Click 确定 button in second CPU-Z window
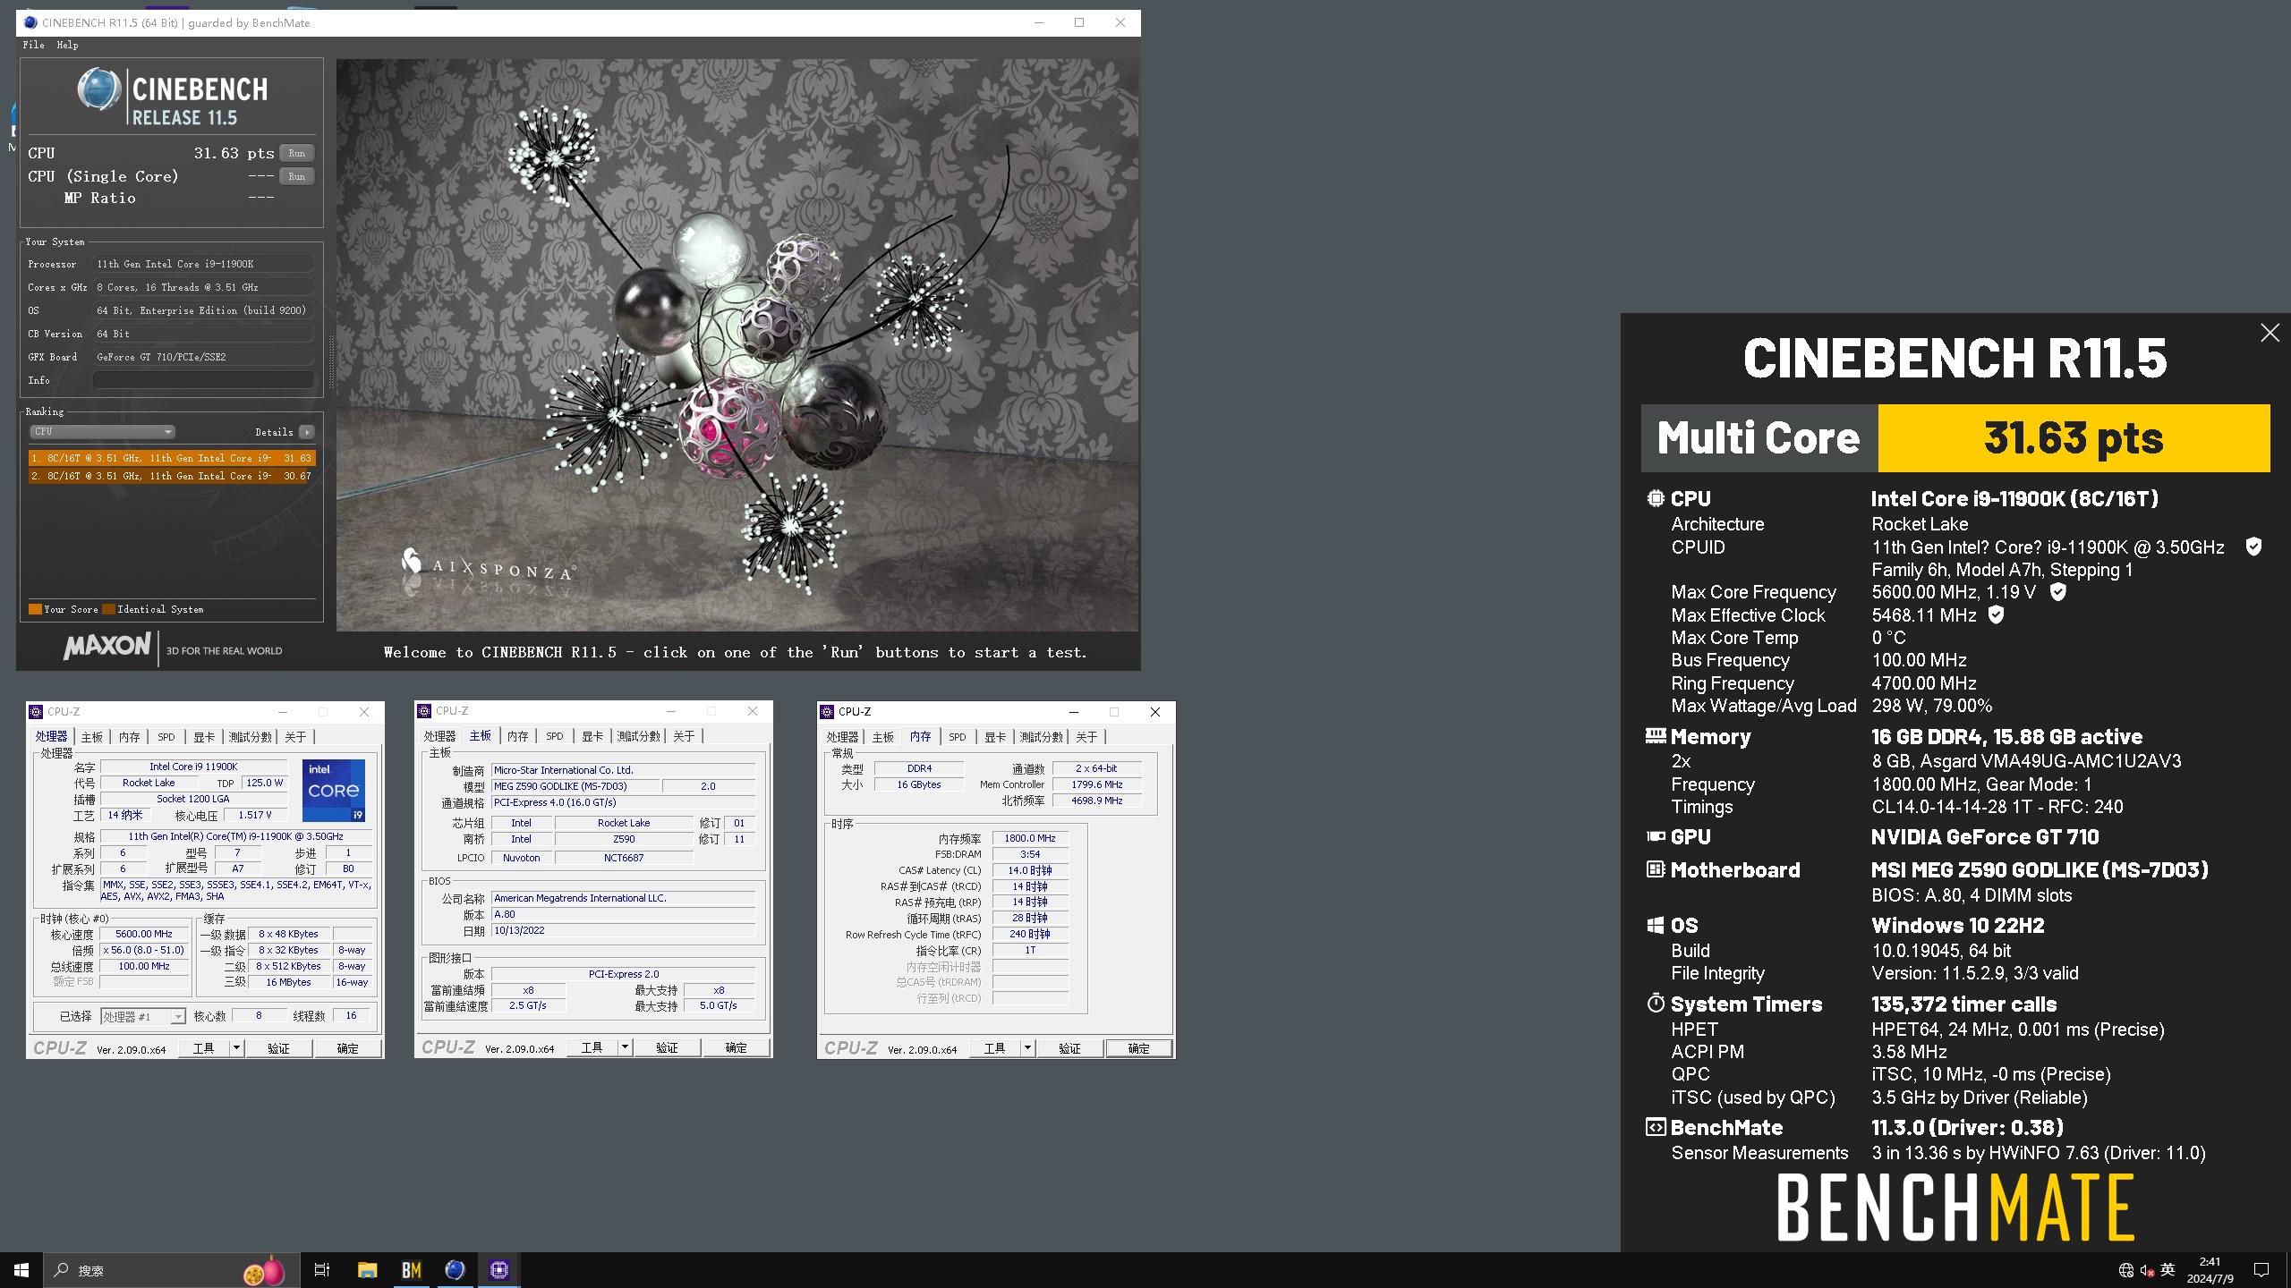The image size is (2291, 1288). click(x=737, y=1047)
